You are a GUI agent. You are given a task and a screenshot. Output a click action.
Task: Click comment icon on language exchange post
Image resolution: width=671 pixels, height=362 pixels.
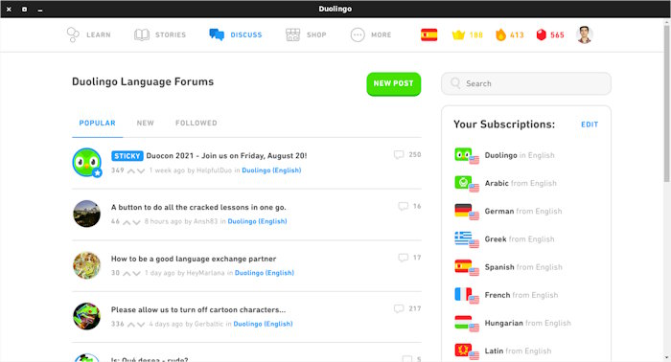click(x=404, y=258)
